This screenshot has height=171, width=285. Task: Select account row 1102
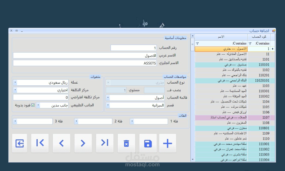pos(234,70)
